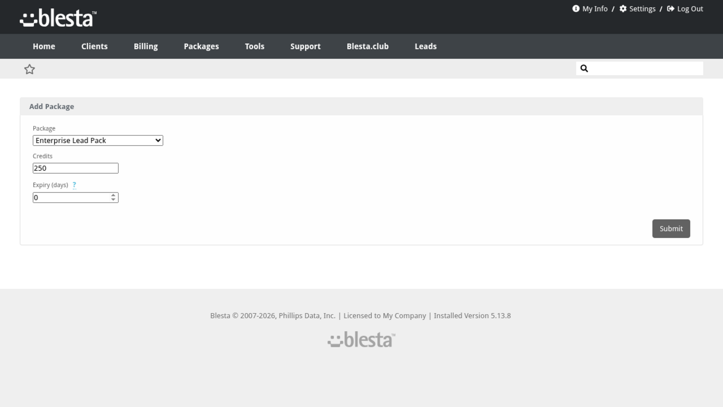
Task: Click the search magnifier icon
Action: [x=584, y=69]
